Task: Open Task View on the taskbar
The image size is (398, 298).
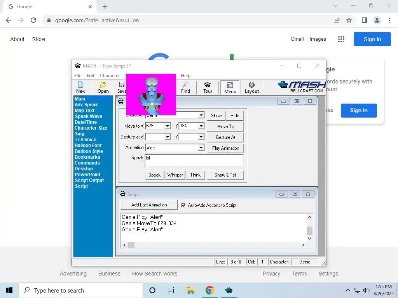Action: pyautogui.click(x=171, y=290)
